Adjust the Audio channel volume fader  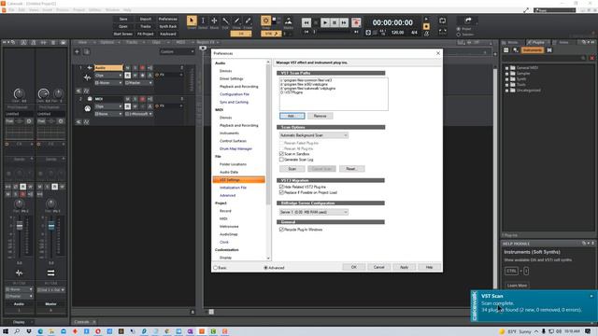coord(20,226)
